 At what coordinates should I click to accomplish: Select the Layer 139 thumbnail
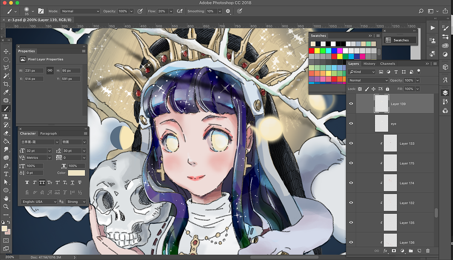(382, 104)
